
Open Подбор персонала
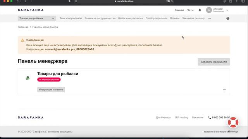(157, 18)
